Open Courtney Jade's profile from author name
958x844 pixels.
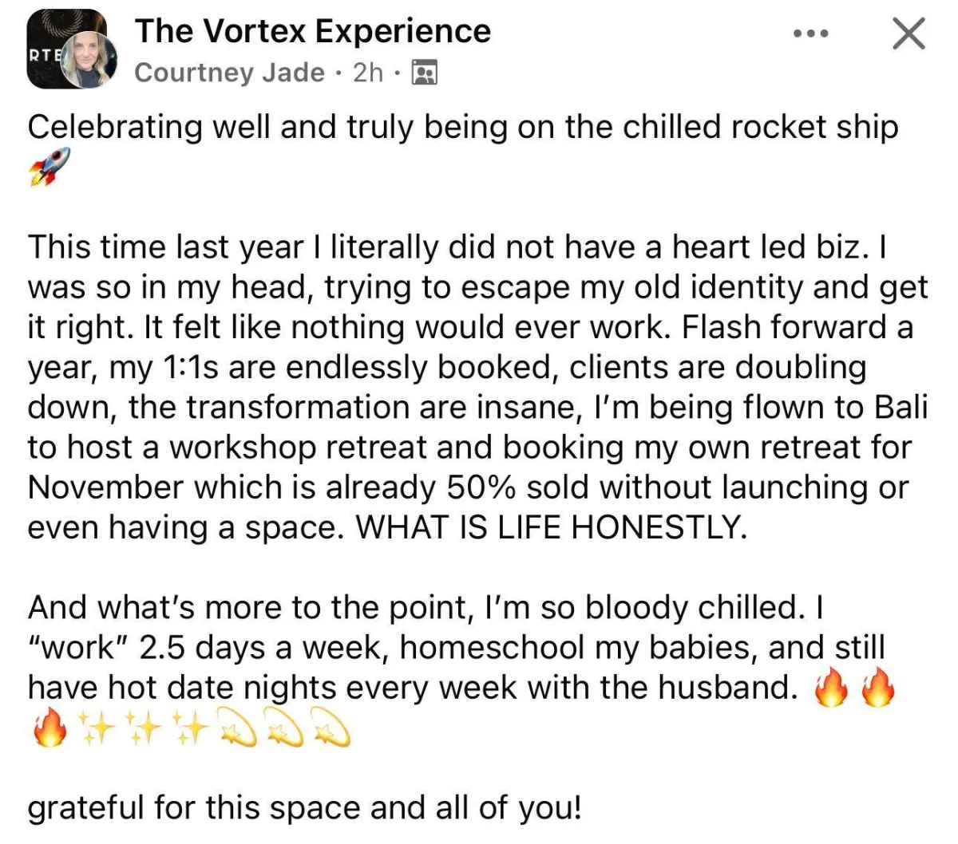pyautogui.click(x=229, y=73)
